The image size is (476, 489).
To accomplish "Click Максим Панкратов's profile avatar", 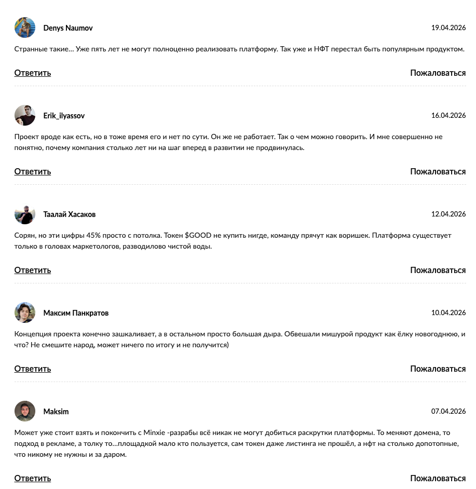I will click(24, 313).
